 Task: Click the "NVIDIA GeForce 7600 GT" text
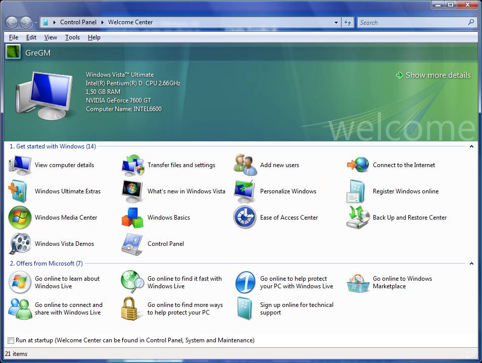click(118, 100)
